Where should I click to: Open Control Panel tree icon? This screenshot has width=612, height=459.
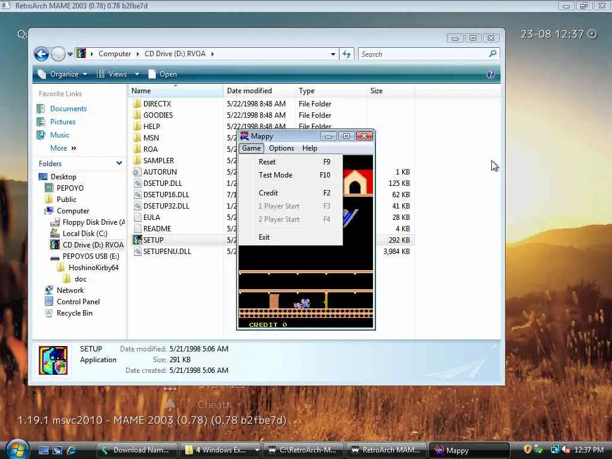[x=49, y=301]
